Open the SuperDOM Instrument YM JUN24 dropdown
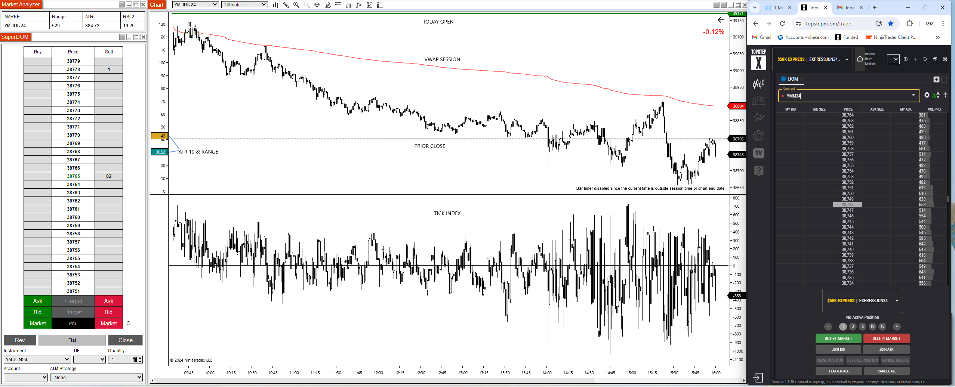The height and width of the screenshot is (387, 955). click(37, 360)
